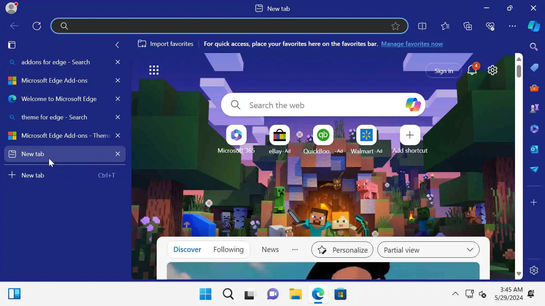
Task: Refresh the current page
Action: tap(37, 26)
